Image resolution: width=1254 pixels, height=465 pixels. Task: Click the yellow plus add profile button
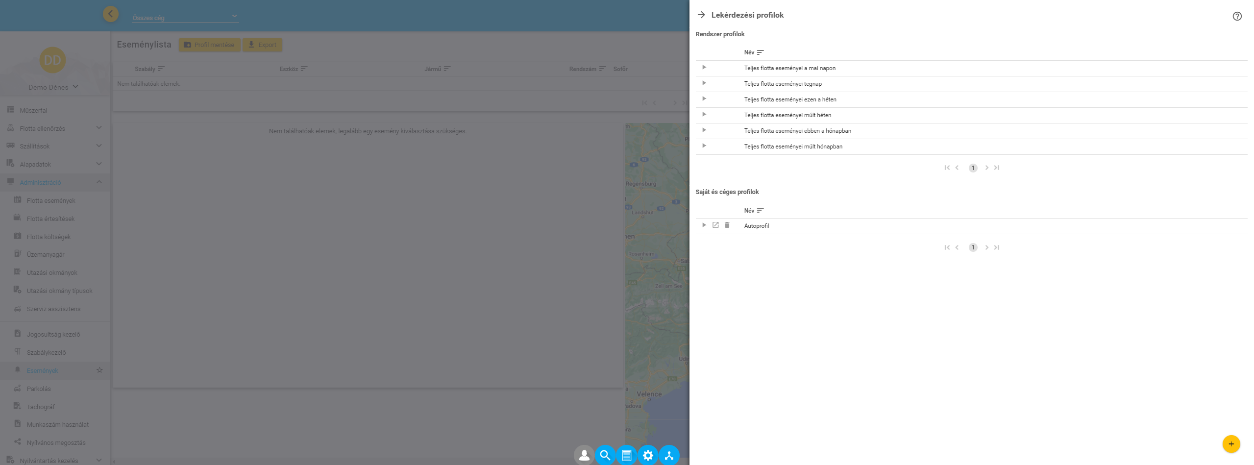[x=1231, y=444]
